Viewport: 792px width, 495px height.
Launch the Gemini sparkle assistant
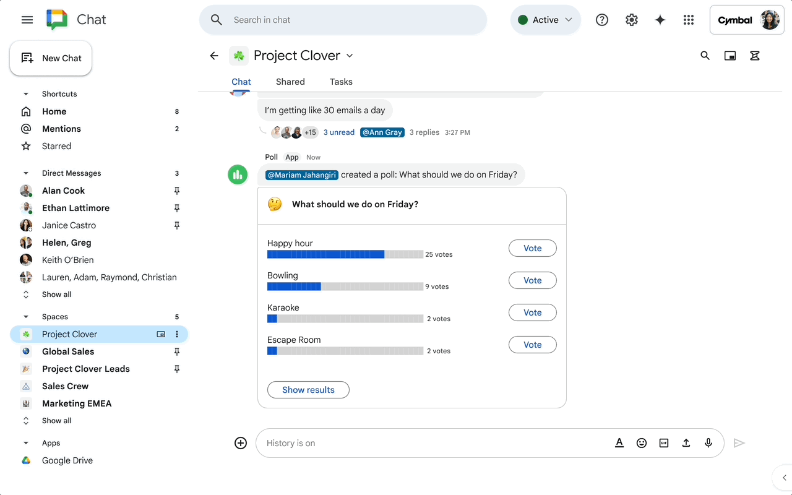pyautogui.click(x=660, y=19)
